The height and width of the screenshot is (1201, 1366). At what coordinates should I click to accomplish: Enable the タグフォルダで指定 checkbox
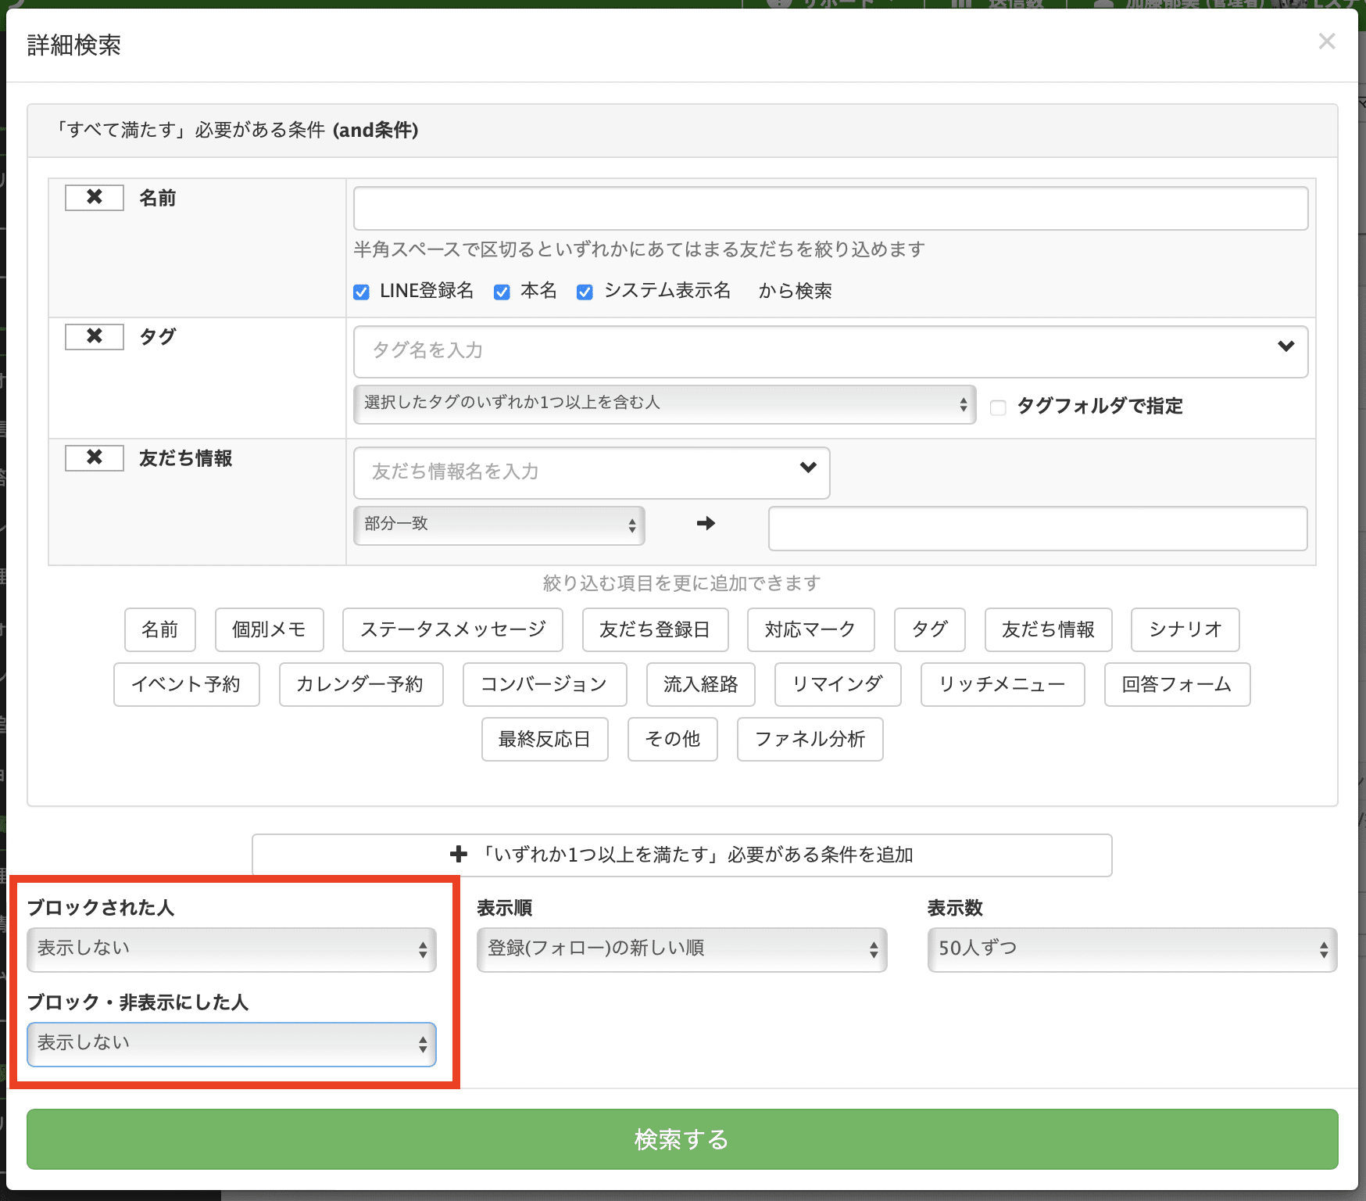(998, 407)
